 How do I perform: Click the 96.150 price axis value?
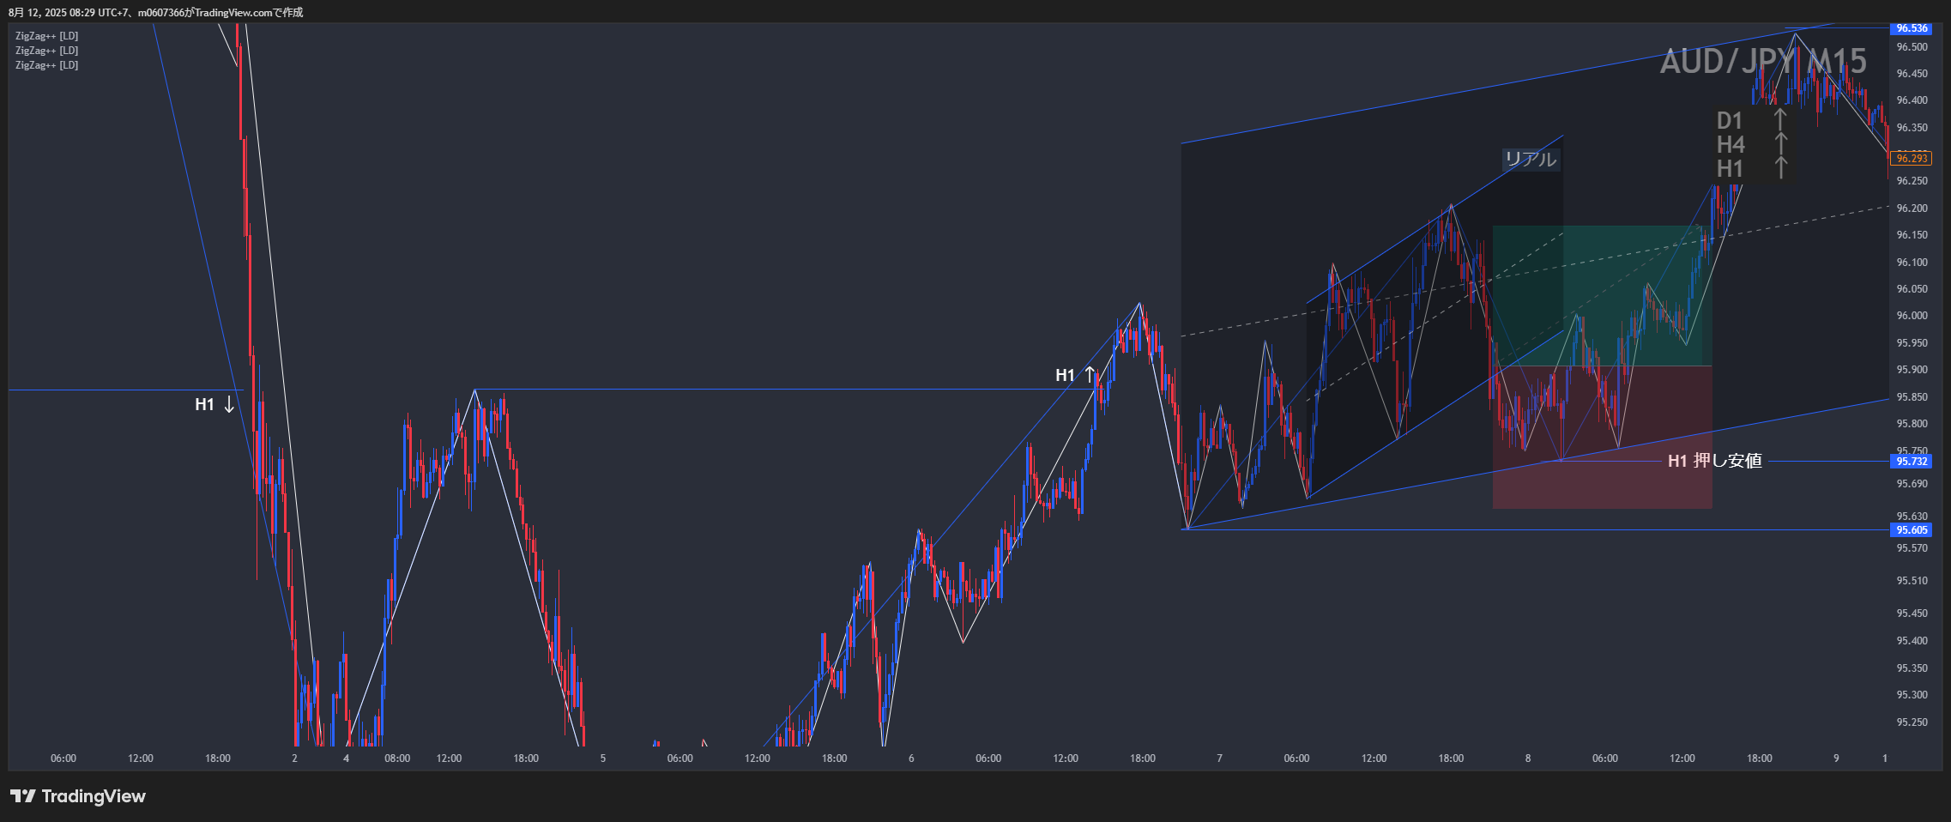(x=1912, y=235)
